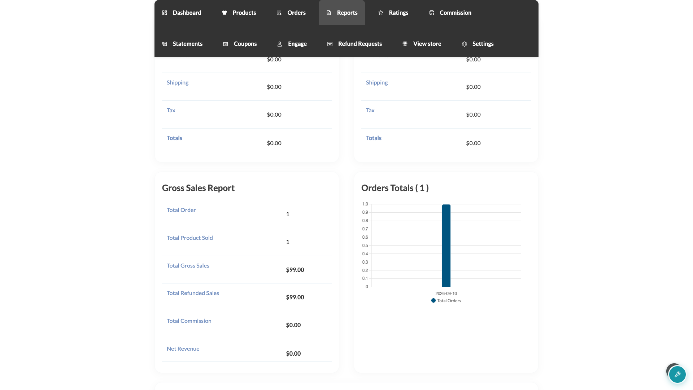Open the Statements label
The width and height of the screenshot is (693, 390).
(x=188, y=44)
